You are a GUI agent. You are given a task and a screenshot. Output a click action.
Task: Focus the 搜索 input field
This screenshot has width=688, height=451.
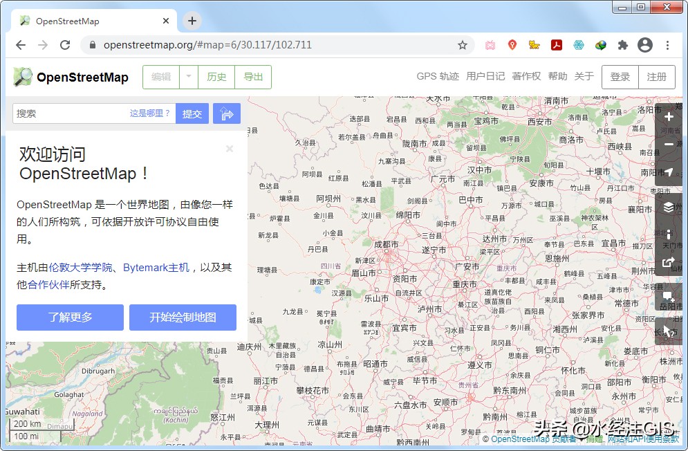click(x=94, y=113)
